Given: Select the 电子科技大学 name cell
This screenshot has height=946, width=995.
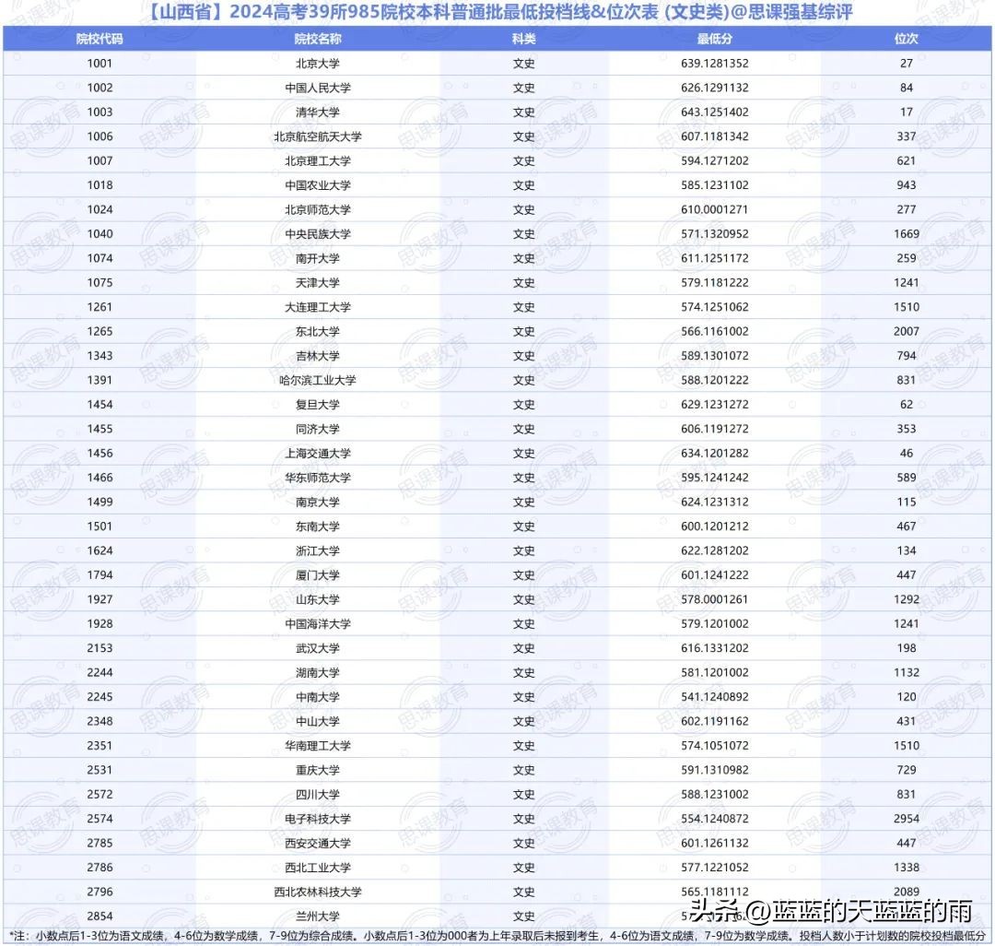Looking at the screenshot, I should click(318, 819).
